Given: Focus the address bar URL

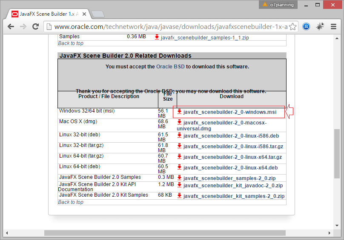Looking at the screenshot, I should [x=171, y=27].
